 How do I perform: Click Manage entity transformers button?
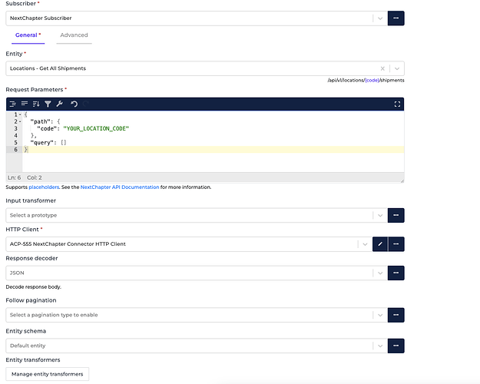pyautogui.click(x=48, y=374)
